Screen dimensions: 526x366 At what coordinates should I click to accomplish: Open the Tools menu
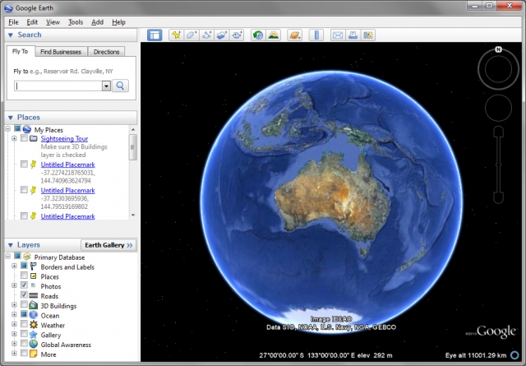(x=76, y=22)
